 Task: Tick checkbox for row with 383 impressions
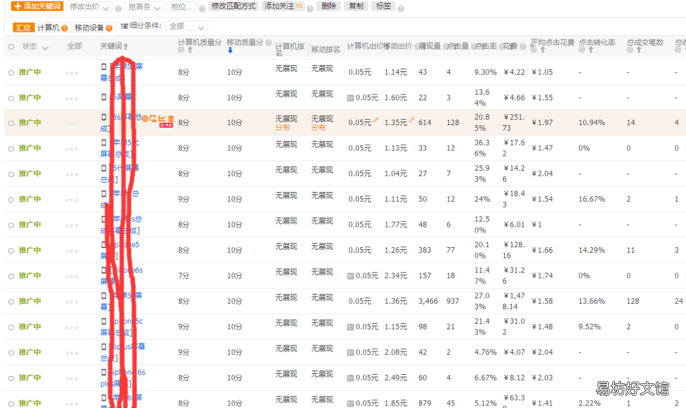tap(11, 250)
